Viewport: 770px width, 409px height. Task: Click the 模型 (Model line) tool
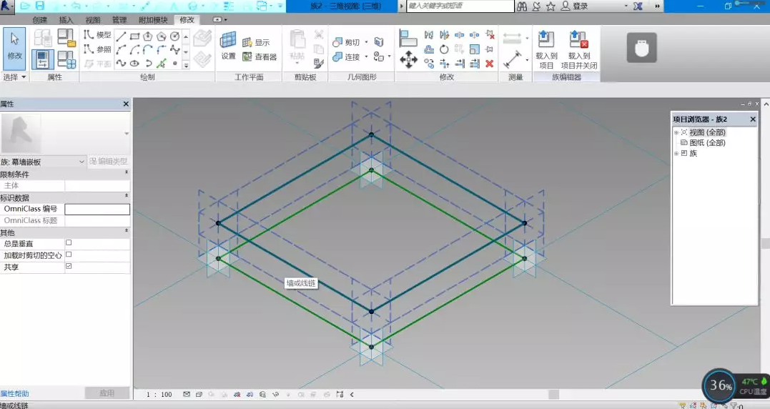point(97,35)
